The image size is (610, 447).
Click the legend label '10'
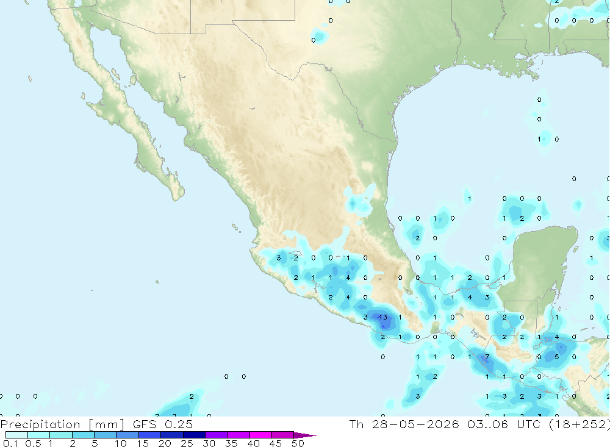click(121, 443)
